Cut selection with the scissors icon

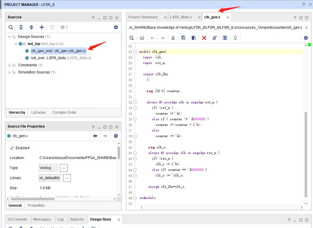(x=173, y=38)
